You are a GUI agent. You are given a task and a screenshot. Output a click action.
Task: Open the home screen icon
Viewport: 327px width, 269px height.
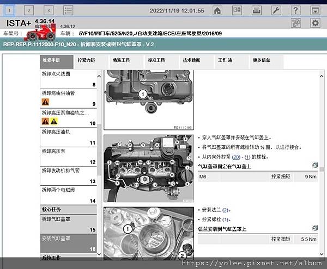217,10
